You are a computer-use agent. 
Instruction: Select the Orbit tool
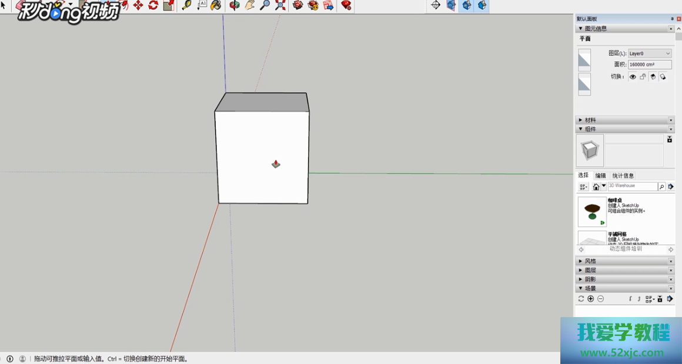(x=235, y=5)
